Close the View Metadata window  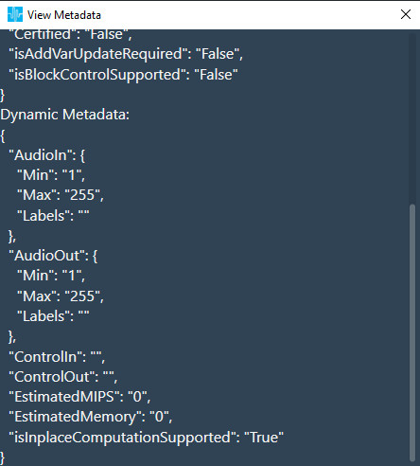tap(406, 14)
